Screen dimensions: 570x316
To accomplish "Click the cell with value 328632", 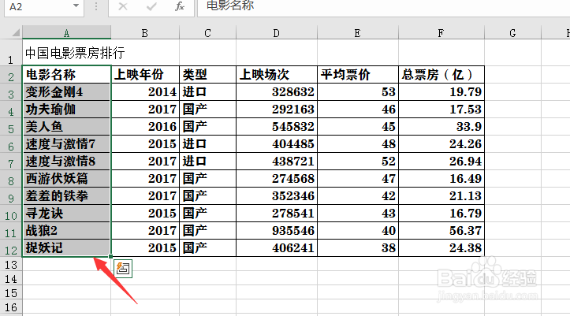I will pyautogui.click(x=277, y=92).
